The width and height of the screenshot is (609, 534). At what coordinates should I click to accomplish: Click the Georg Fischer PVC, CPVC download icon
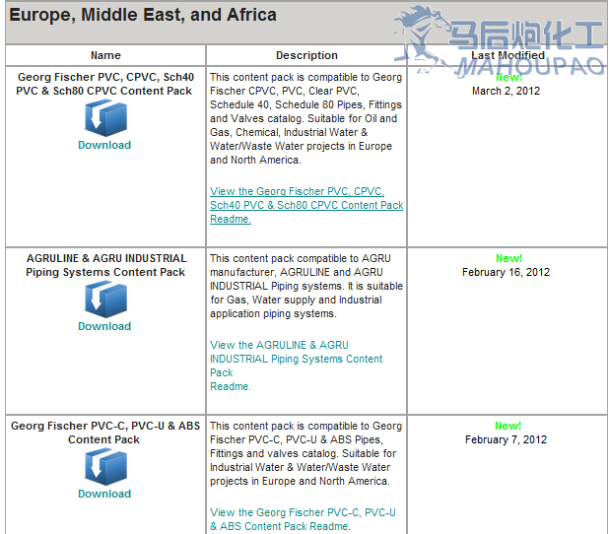(104, 117)
